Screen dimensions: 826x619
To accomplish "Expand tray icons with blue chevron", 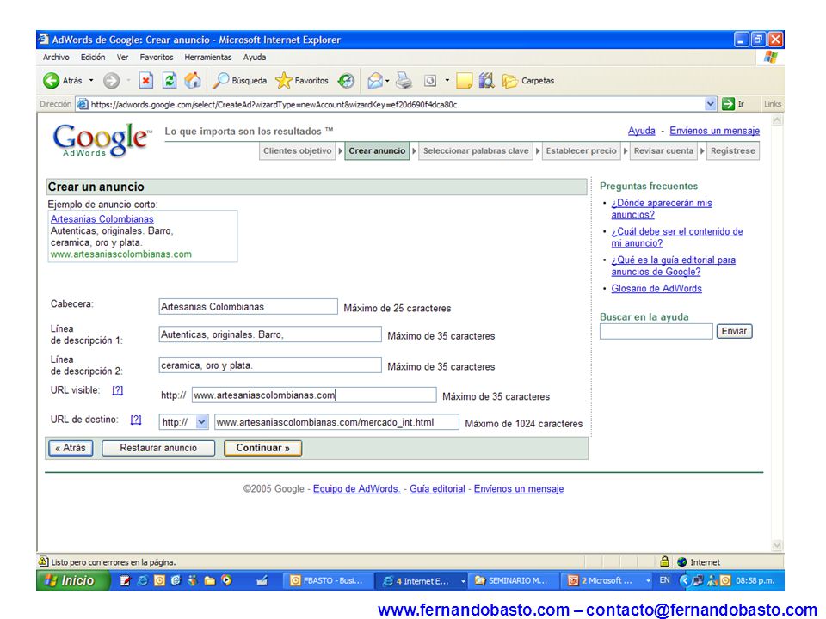I will point(684,580).
